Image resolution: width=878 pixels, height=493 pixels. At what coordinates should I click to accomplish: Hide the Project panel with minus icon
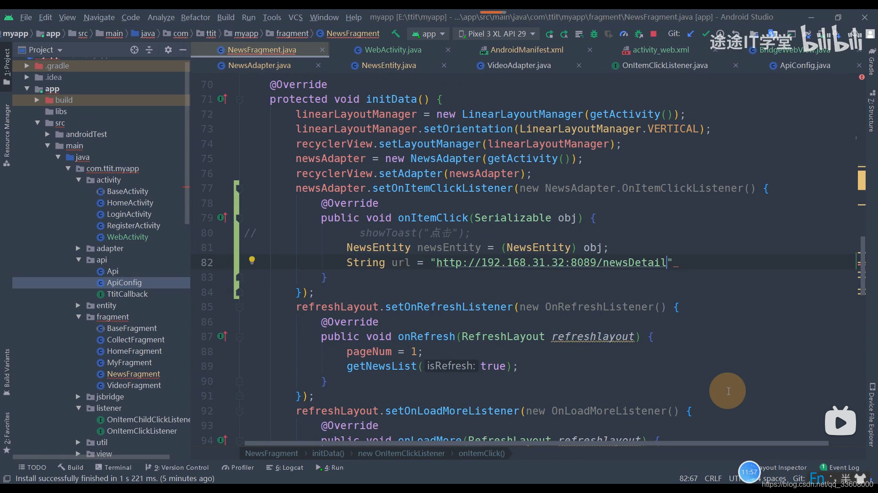click(x=183, y=50)
